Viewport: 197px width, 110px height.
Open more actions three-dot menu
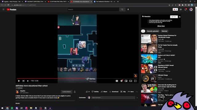tap(137, 92)
